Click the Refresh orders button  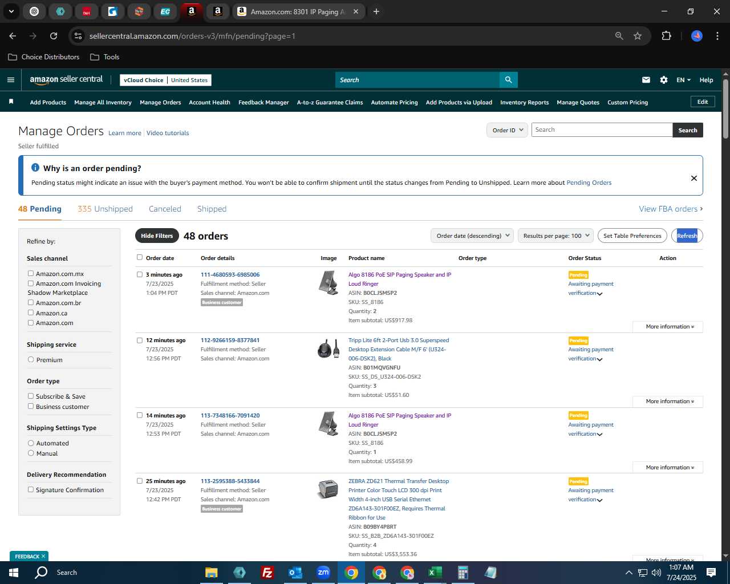click(687, 236)
